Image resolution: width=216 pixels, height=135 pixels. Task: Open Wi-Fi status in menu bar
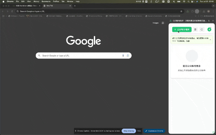[184, 1]
